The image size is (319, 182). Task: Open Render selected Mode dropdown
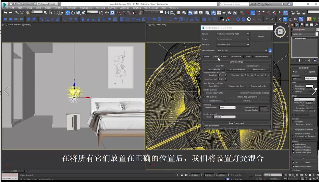click(224, 117)
